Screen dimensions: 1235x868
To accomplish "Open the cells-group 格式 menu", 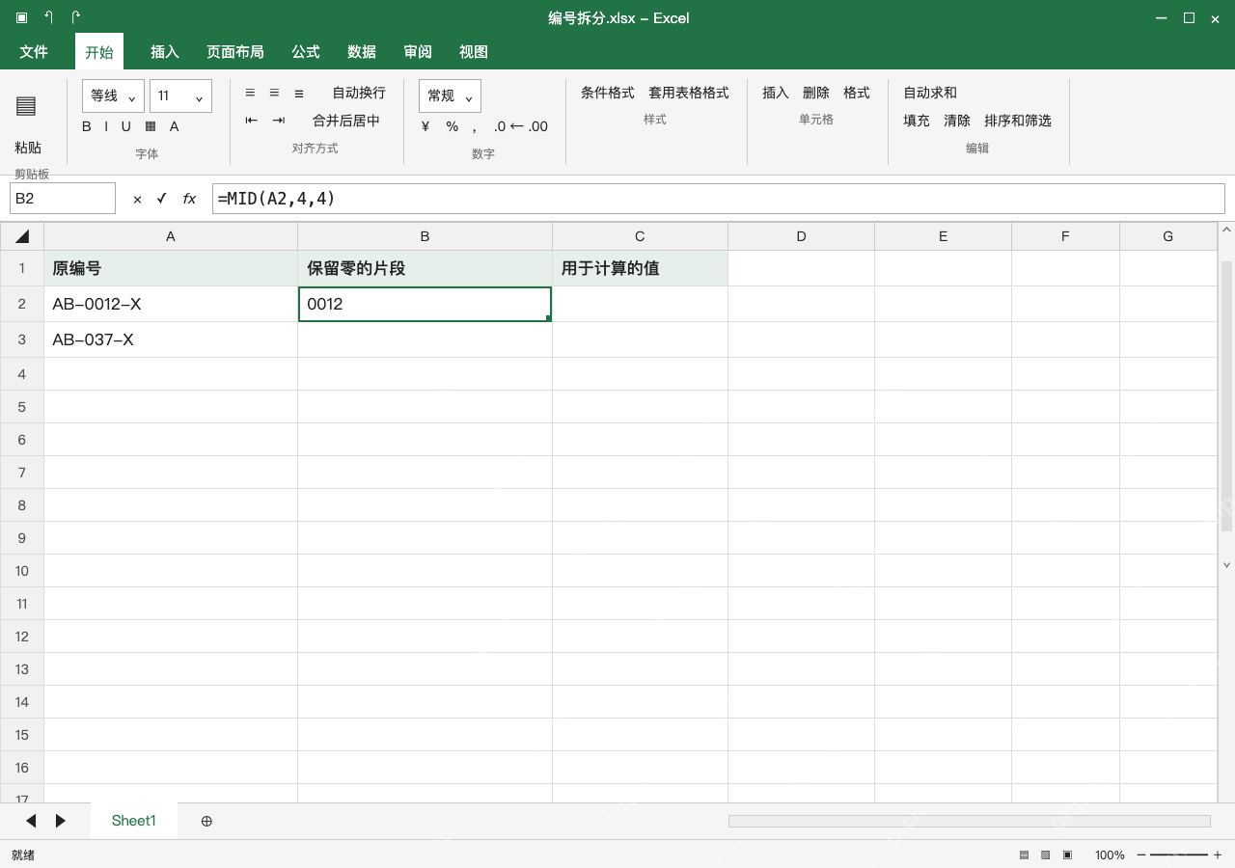I will tap(857, 93).
